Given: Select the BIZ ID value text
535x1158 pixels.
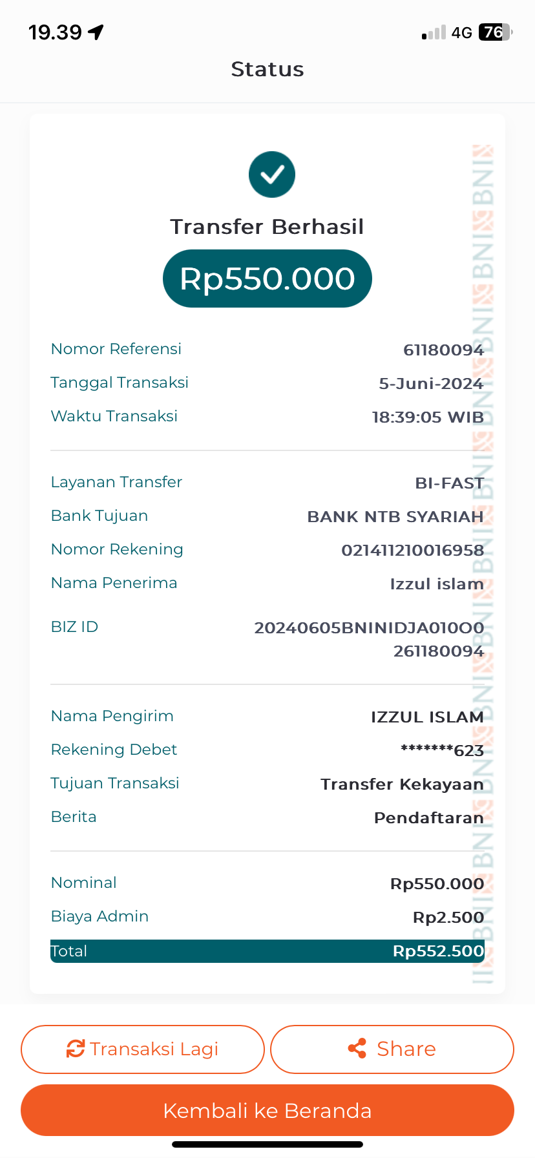Looking at the screenshot, I should coord(369,639).
